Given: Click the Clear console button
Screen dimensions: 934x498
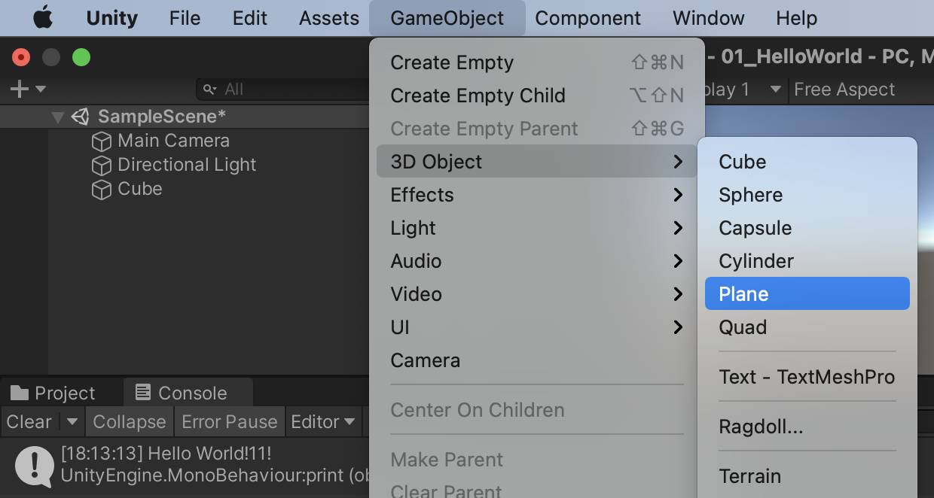Looking at the screenshot, I should point(29,422).
